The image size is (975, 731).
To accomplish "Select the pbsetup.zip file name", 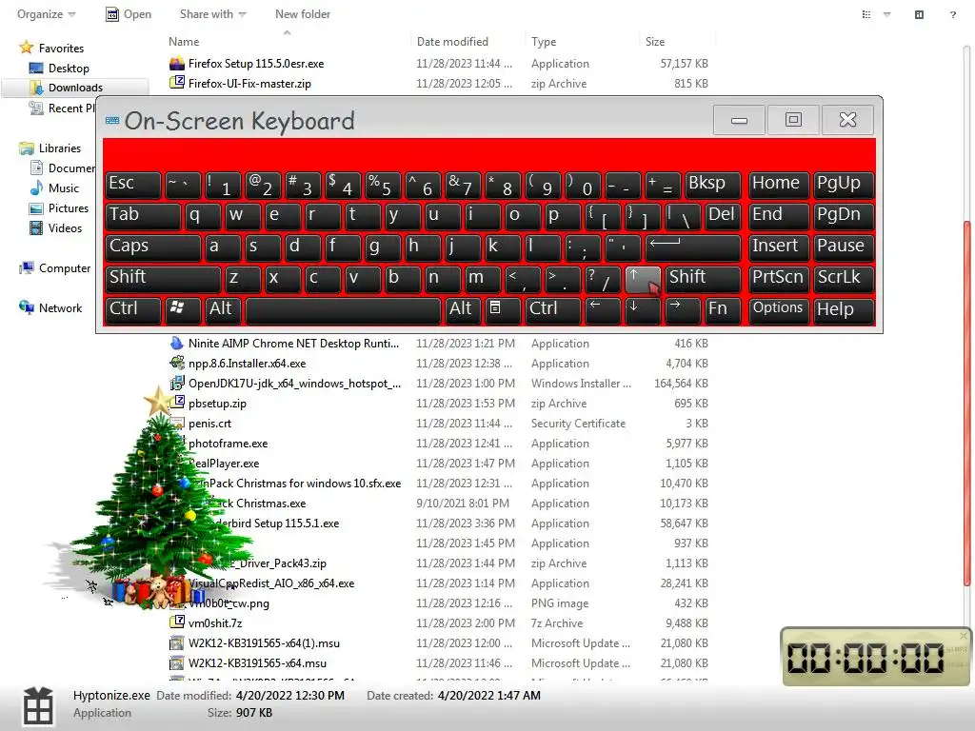I will [217, 404].
